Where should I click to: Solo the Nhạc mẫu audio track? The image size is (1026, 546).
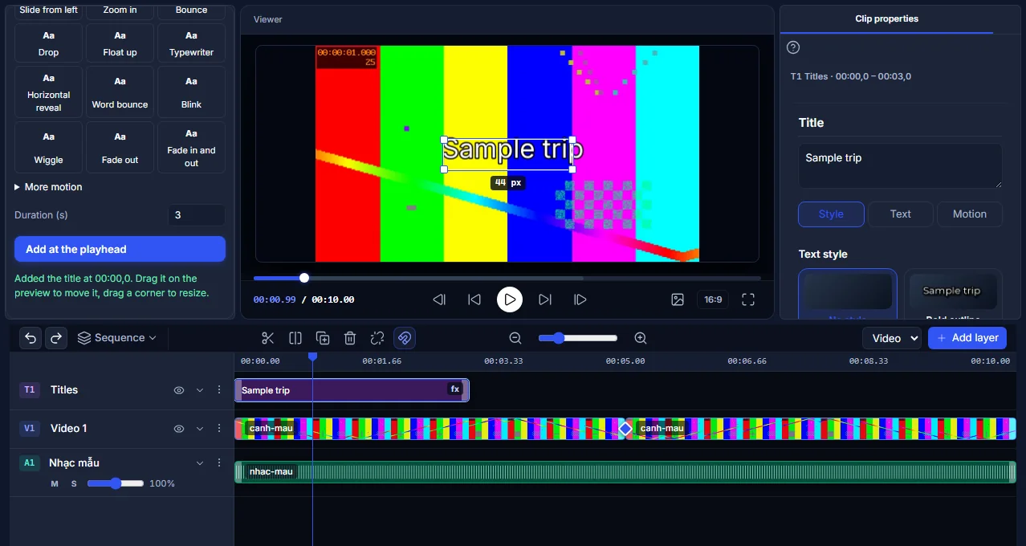pyautogui.click(x=74, y=483)
